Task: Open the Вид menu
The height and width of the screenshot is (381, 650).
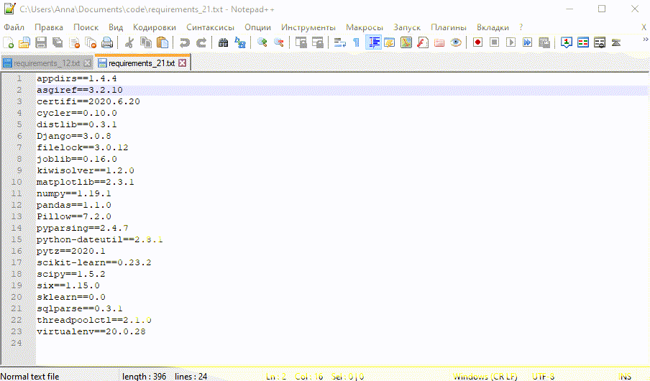Action: 116,27
